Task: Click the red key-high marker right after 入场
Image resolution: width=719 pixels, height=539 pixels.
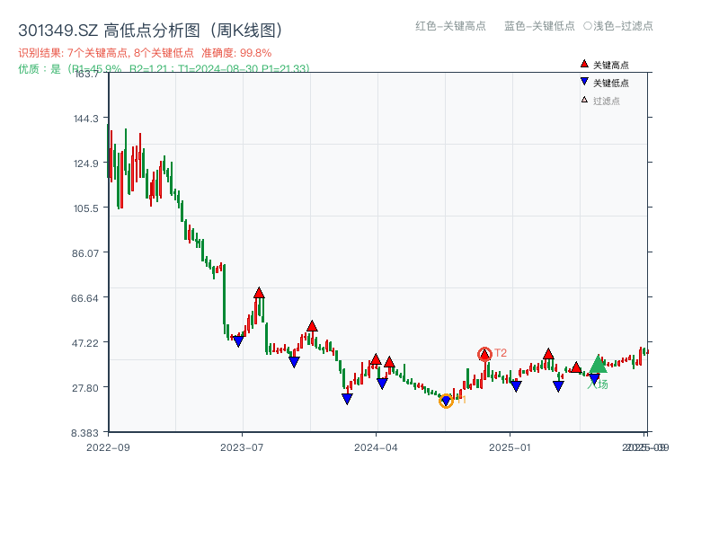Action: pyautogui.click(x=576, y=368)
